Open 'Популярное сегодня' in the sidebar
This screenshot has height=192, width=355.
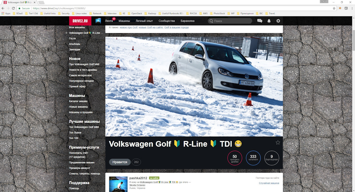tap(81, 81)
